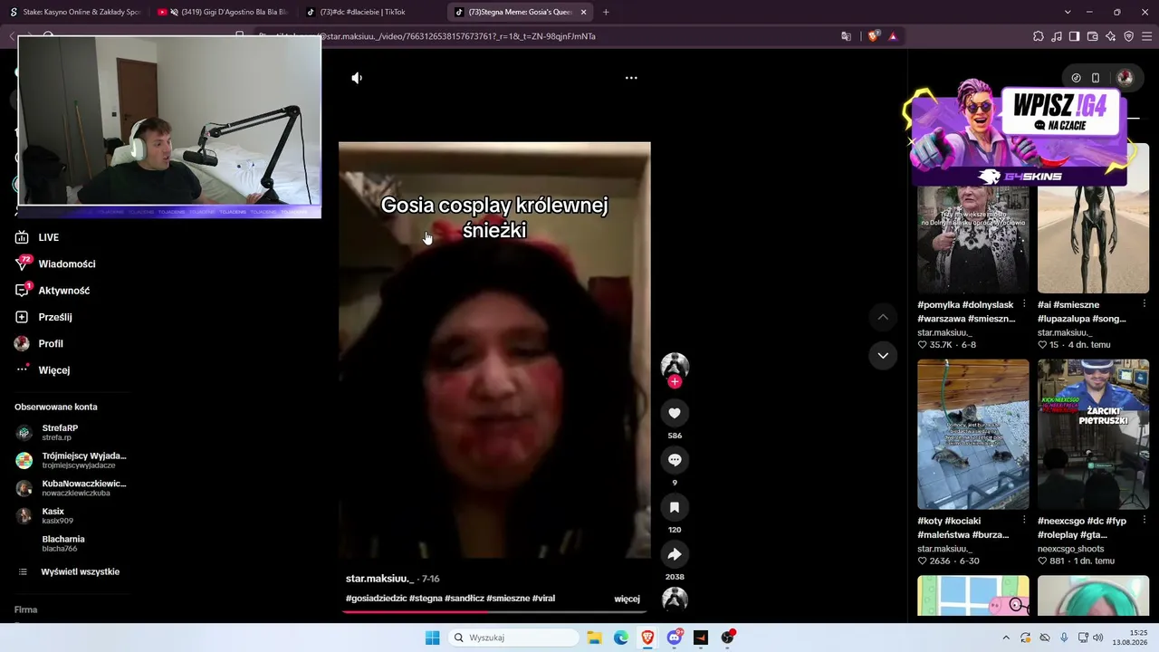The image size is (1159, 652).
Task: Open the Blacharnia followed account
Action: pos(63,543)
